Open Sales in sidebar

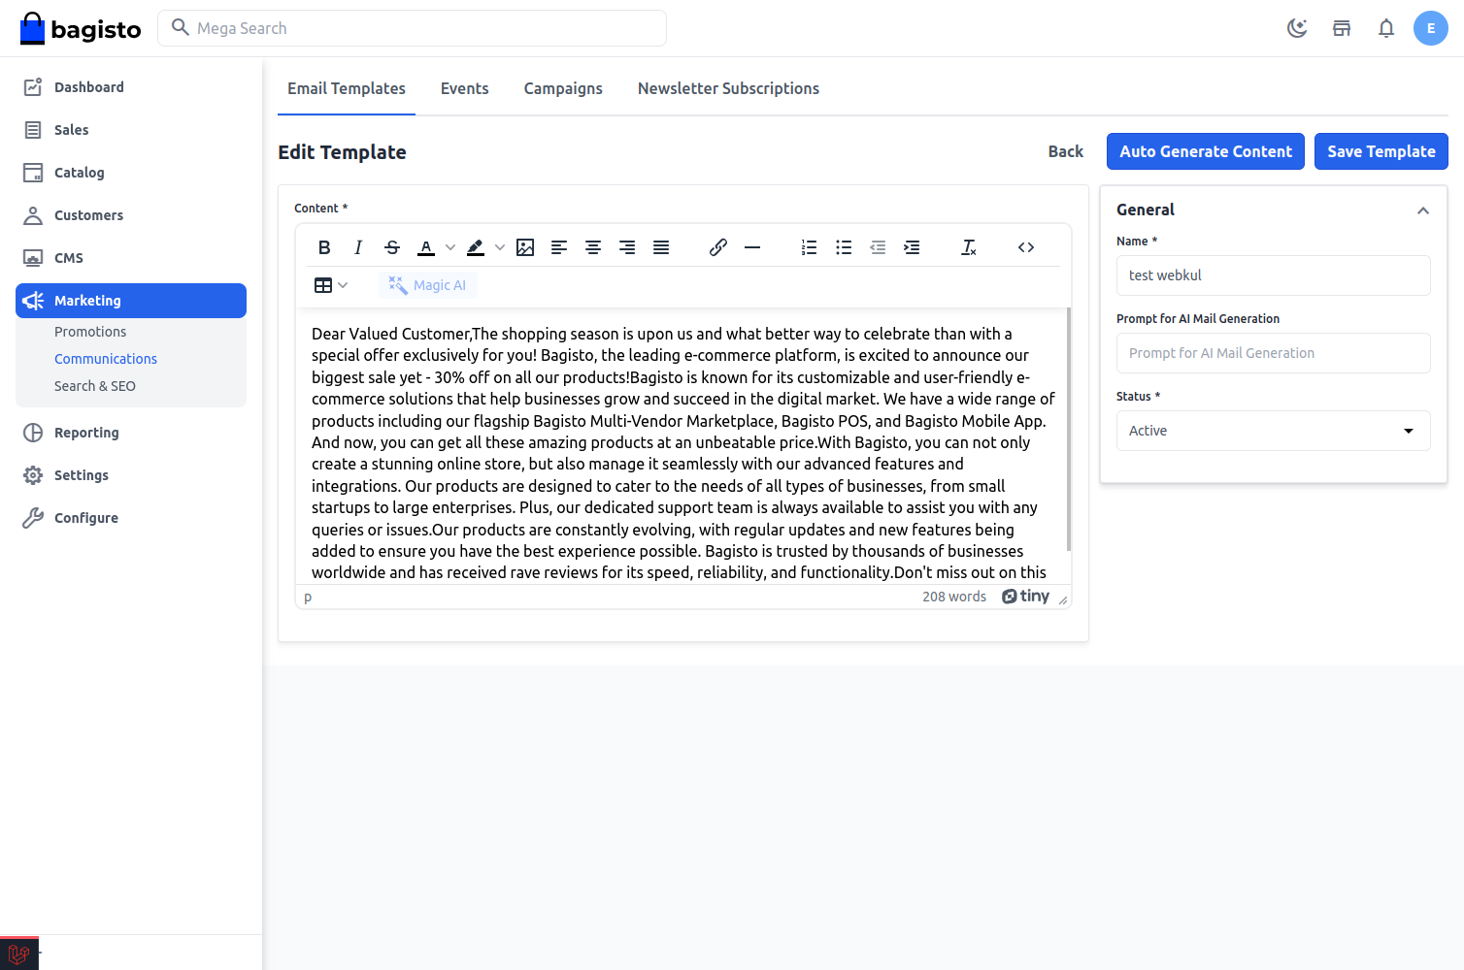[131, 130]
